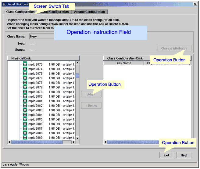Click the disk icon for mplb2076

25,78
